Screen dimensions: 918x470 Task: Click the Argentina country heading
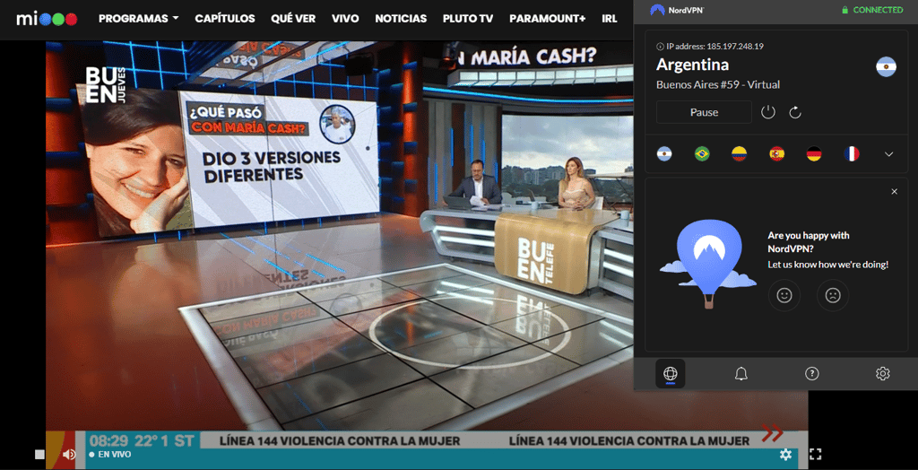(693, 64)
